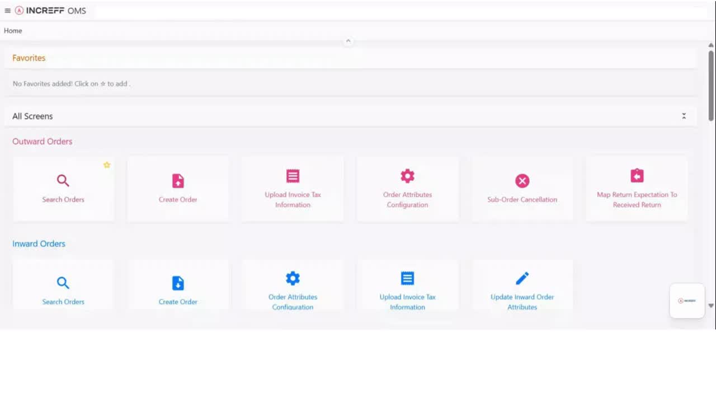Click 'Map Return Expectation To Received Return' label
The height and width of the screenshot is (403, 716).
pos(637,200)
